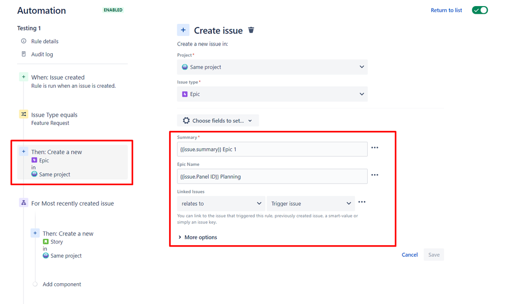Click the blue plus icon beside Create issue
The width and height of the screenshot is (507, 304).
tap(183, 30)
